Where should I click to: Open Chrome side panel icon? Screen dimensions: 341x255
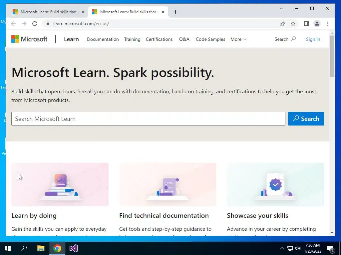pos(306,24)
